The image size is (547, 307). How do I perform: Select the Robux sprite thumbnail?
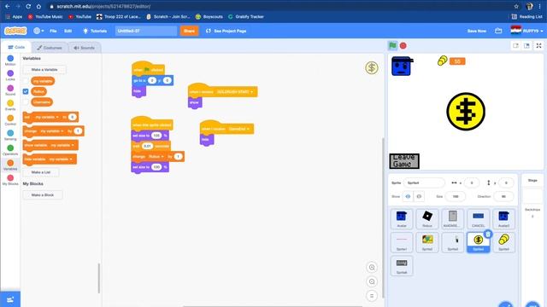[x=427, y=219]
